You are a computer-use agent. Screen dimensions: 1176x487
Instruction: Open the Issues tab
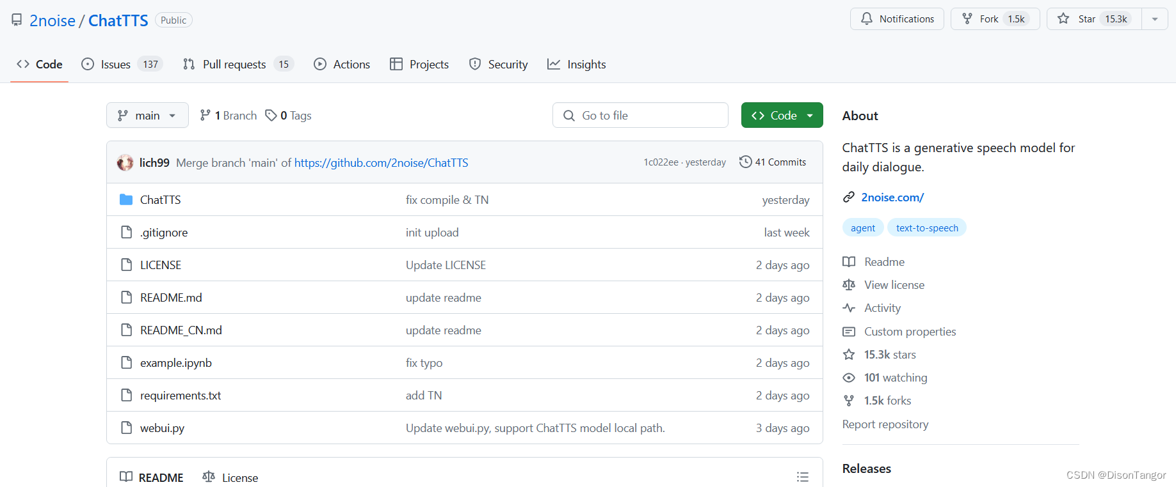coord(122,65)
